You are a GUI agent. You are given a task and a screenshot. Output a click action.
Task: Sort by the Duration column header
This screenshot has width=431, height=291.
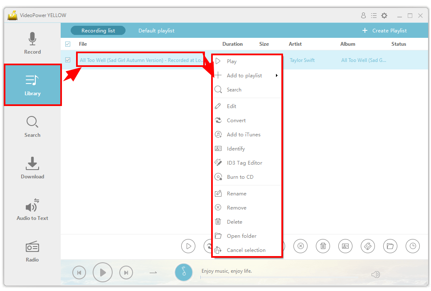[233, 44]
